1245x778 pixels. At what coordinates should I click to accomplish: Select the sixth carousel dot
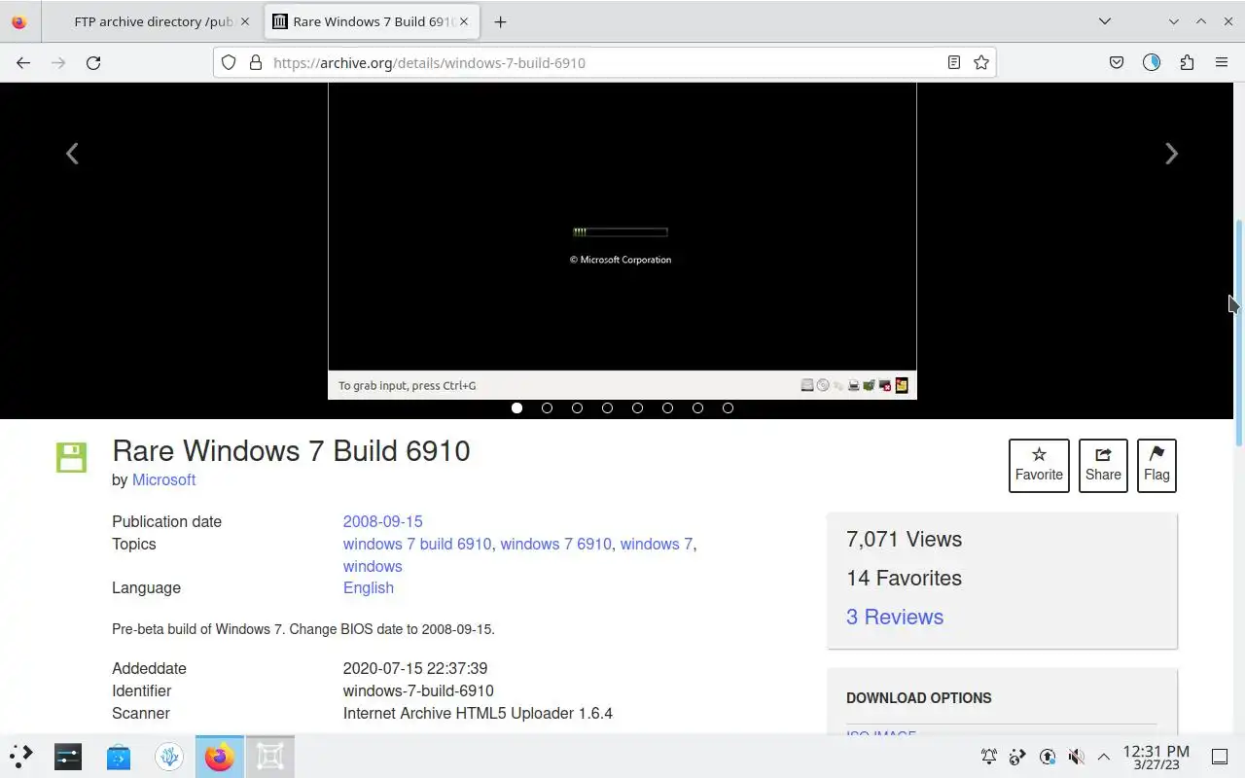(667, 407)
